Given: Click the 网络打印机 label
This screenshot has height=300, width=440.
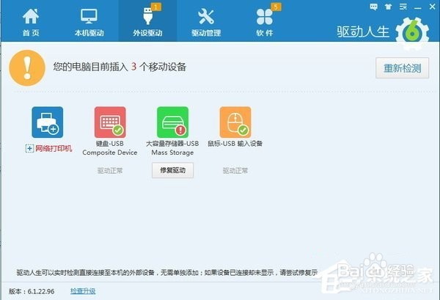Looking at the screenshot, I should coord(54,148).
